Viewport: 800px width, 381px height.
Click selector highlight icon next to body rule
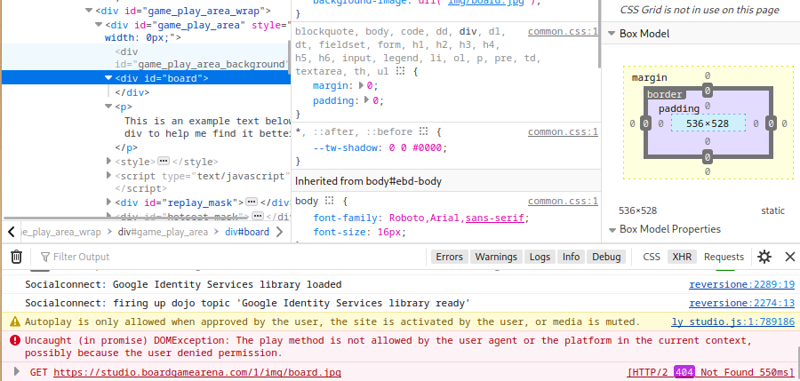(330, 201)
